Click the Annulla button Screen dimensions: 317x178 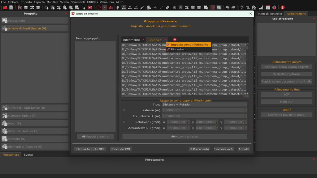coord(244,149)
